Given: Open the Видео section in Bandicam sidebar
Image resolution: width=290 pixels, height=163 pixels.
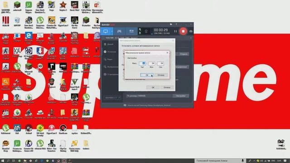Looking at the screenshot, I should (x=109, y=59).
